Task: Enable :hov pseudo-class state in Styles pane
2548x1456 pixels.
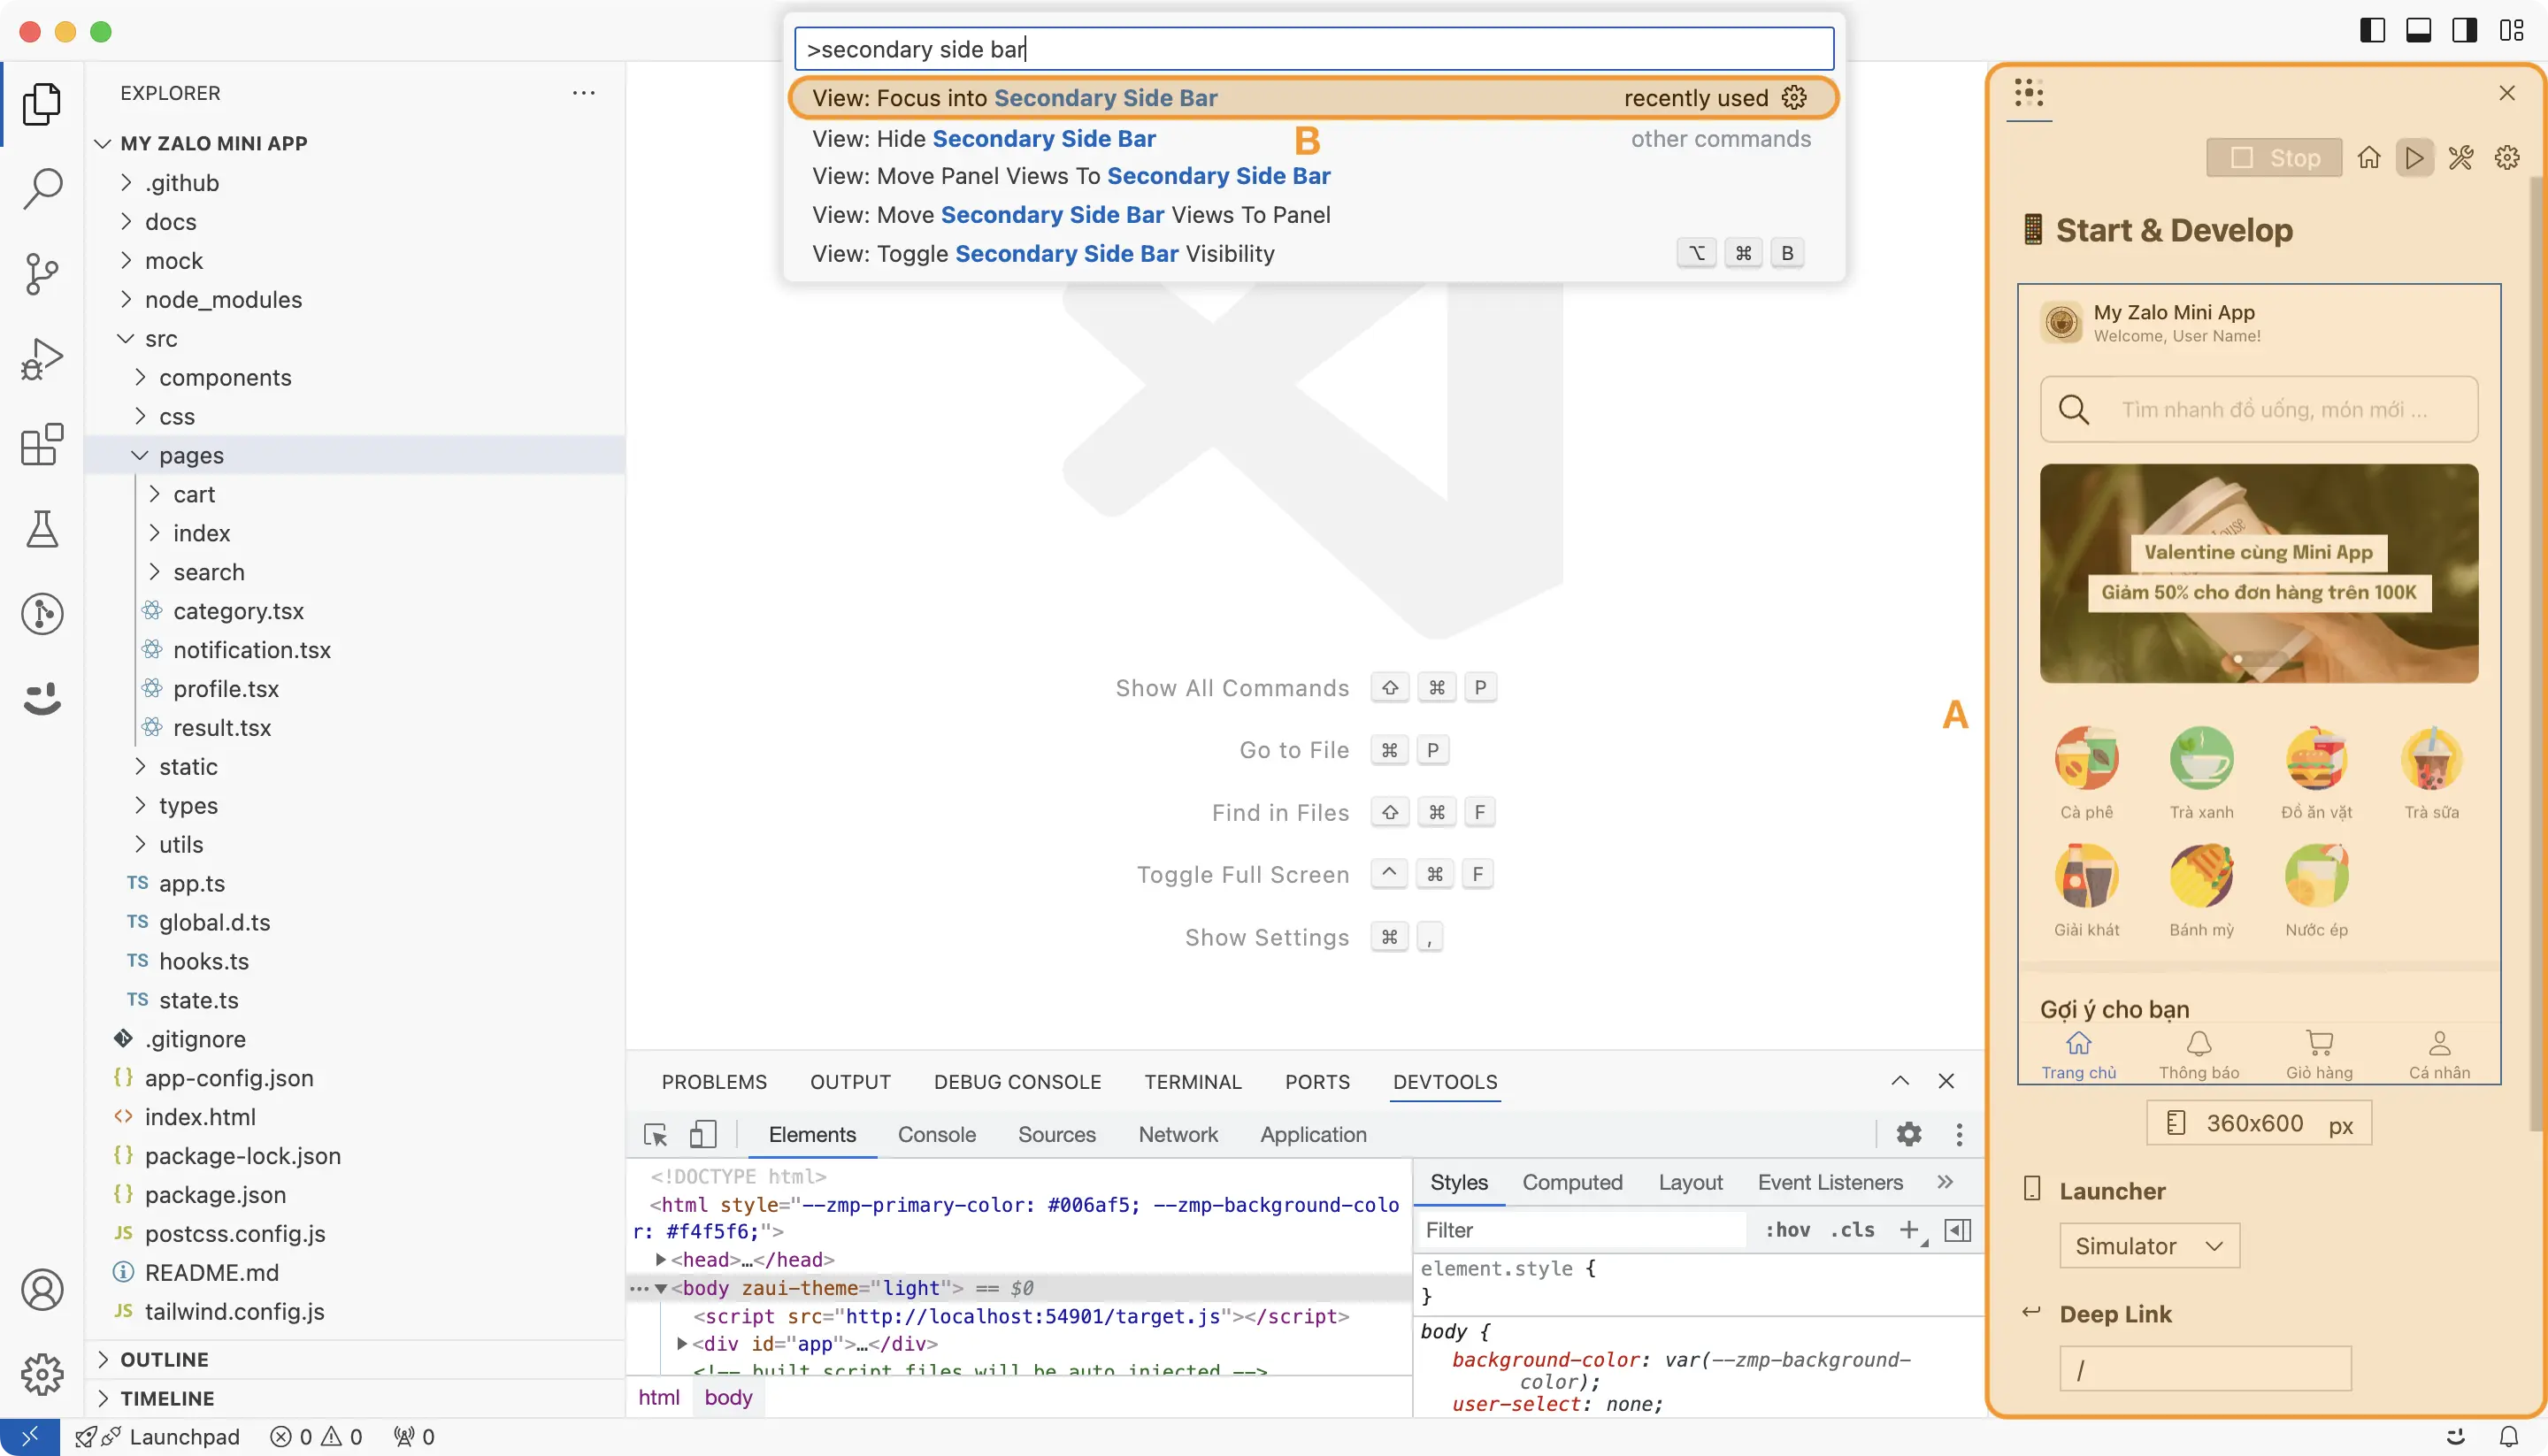Action: (x=1789, y=1230)
